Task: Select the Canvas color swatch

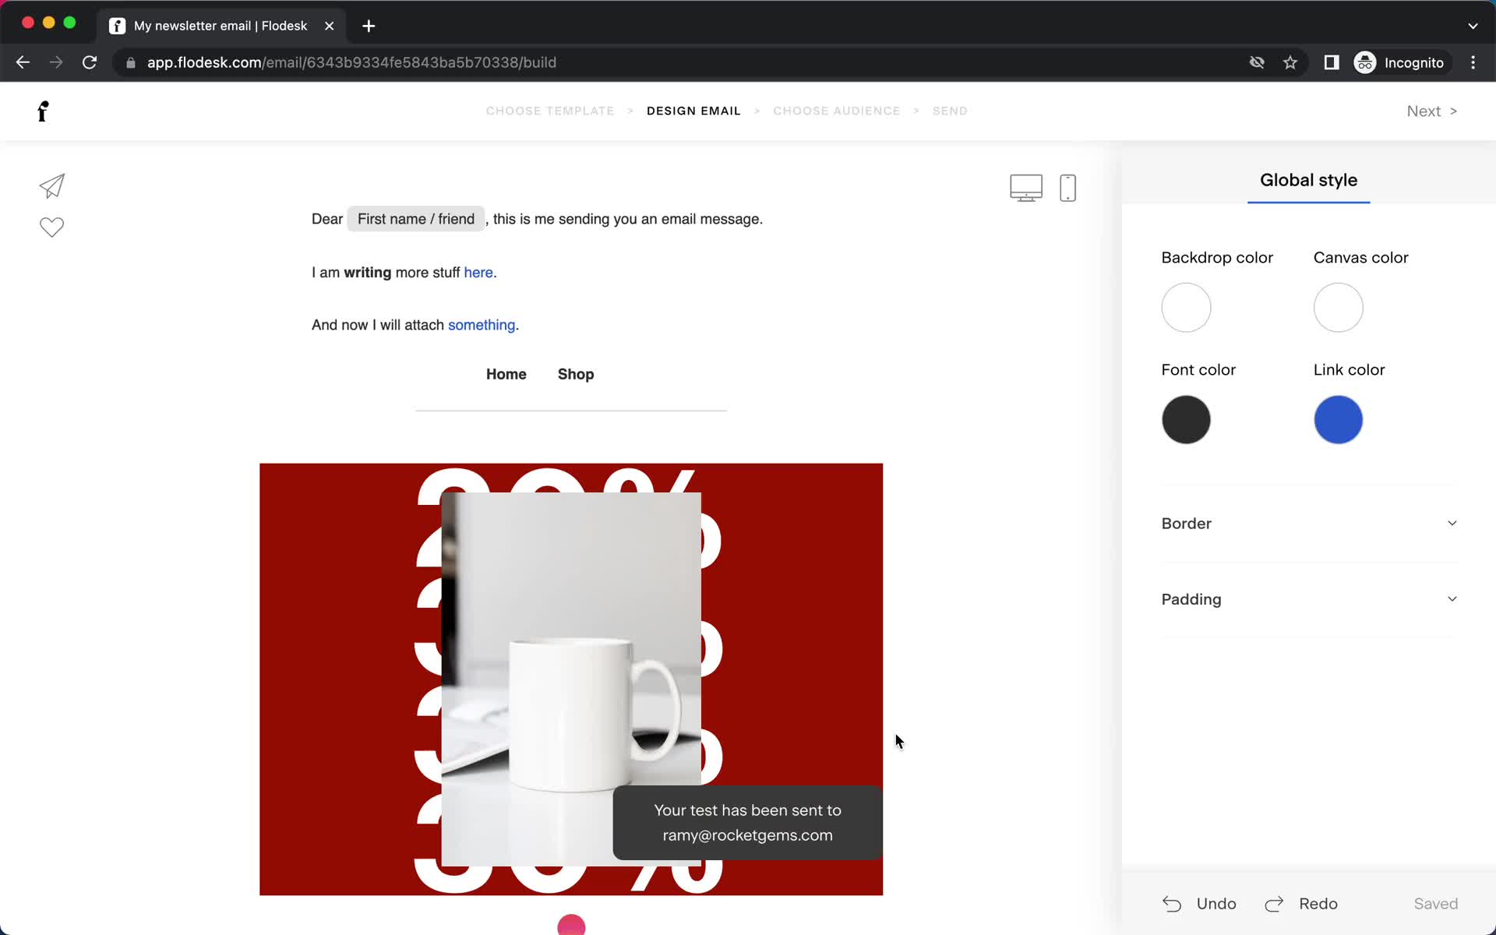Action: coord(1339,307)
